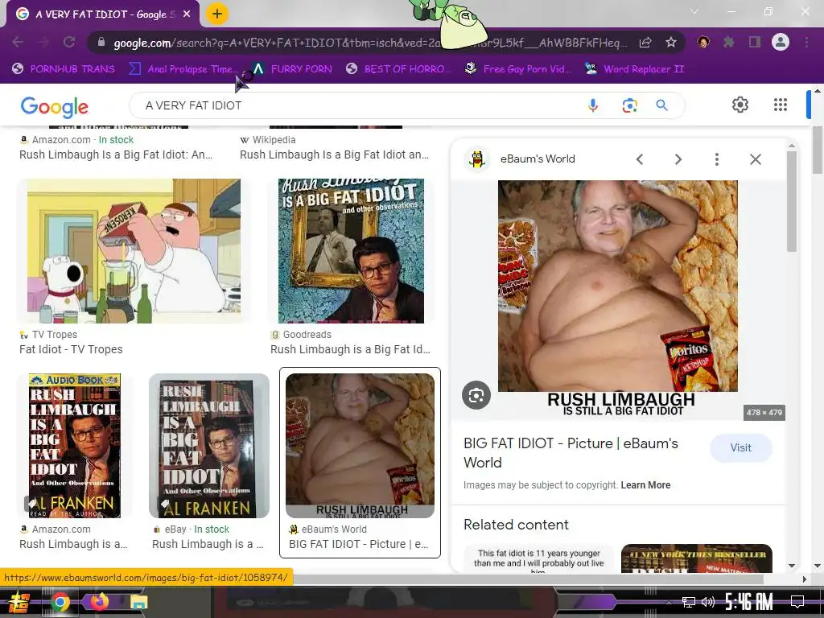Select the eBaum's World result thumbnail
824x618 pixels.
pos(360,446)
